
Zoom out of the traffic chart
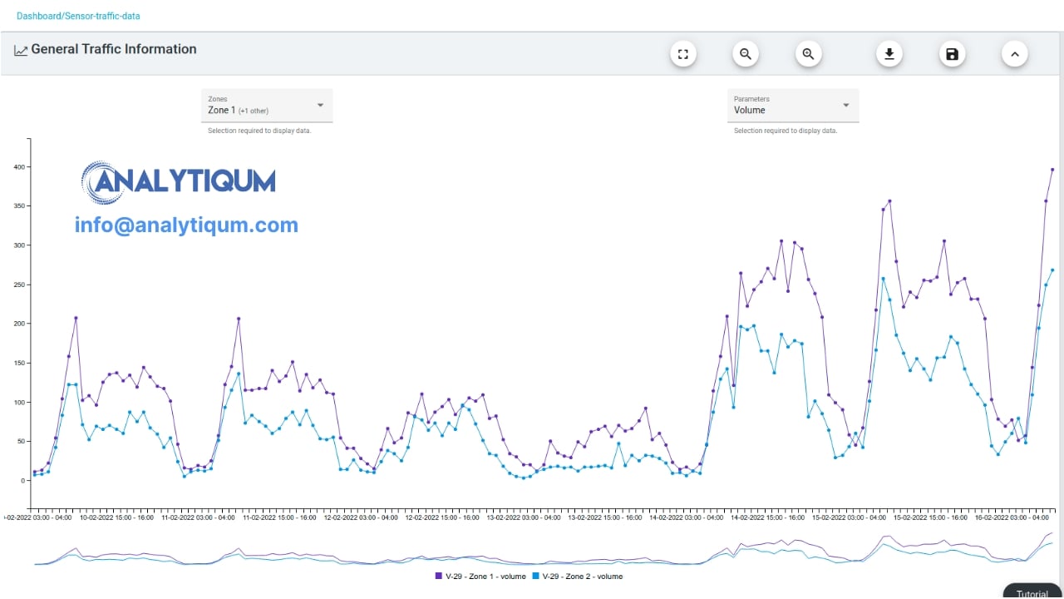pos(746,55)
